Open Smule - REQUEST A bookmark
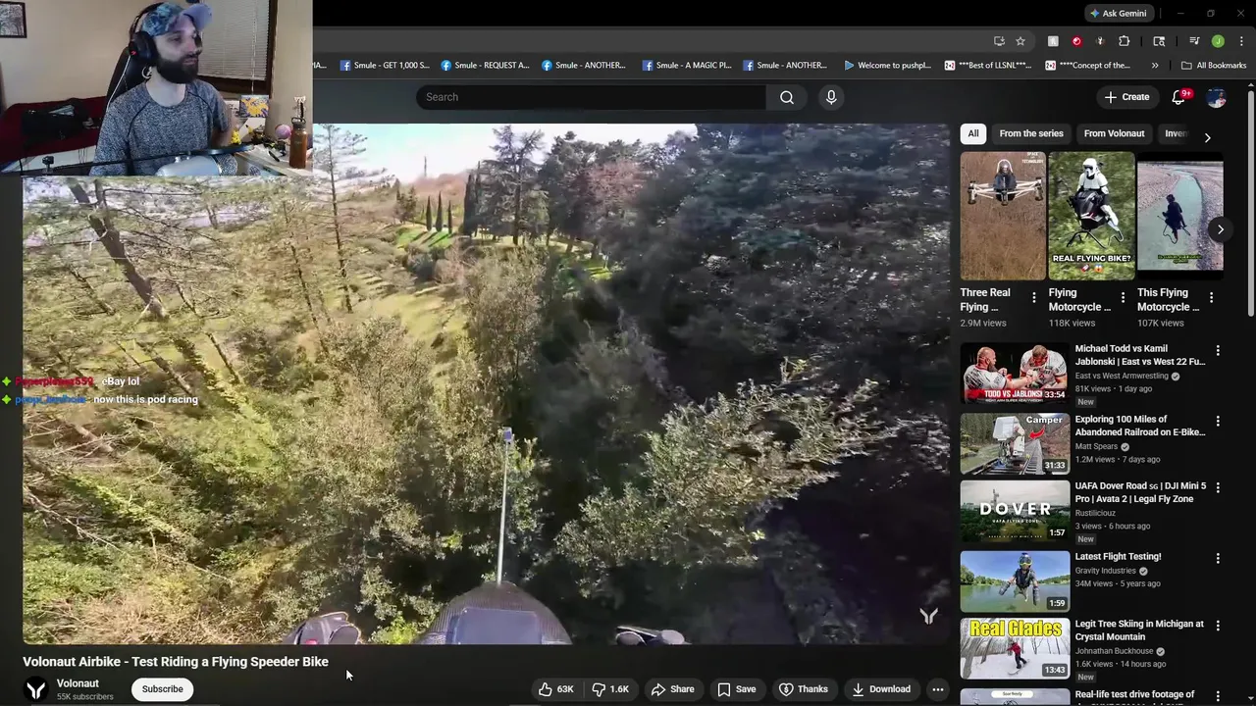1256x706 pixels. 485,66
